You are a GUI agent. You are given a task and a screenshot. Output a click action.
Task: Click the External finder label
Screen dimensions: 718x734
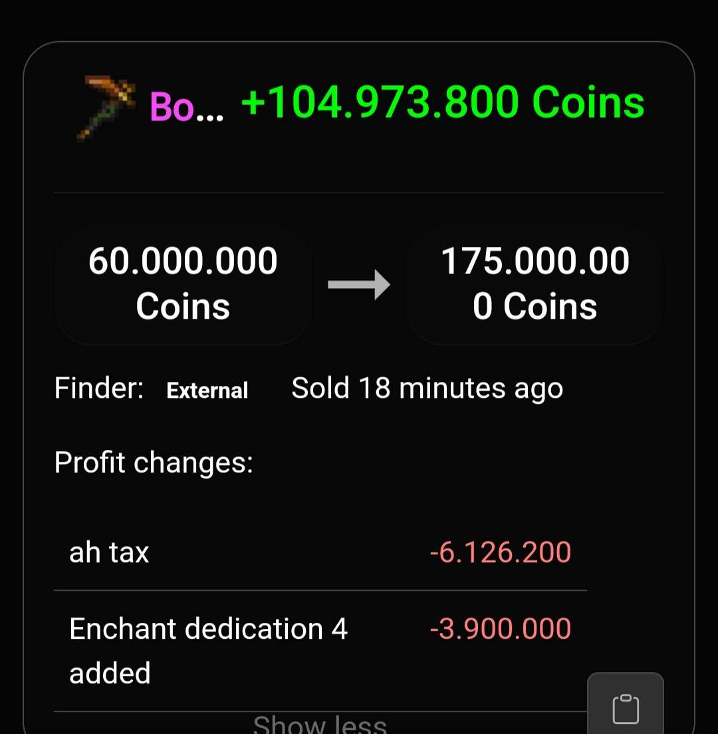click(207, 391)
